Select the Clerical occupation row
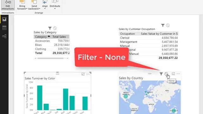The image size is (203, 114). point(149,38)
